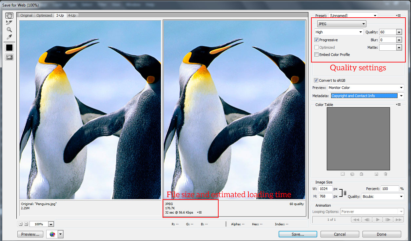The height and width of the screenshot is (241, 411).
Task: Select the Hand tool
Action: 9,16
